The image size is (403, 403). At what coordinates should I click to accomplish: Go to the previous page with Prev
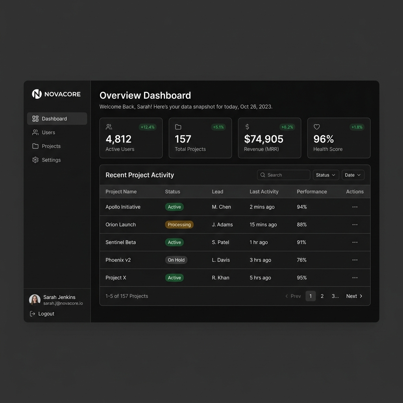tap(293, 296)
